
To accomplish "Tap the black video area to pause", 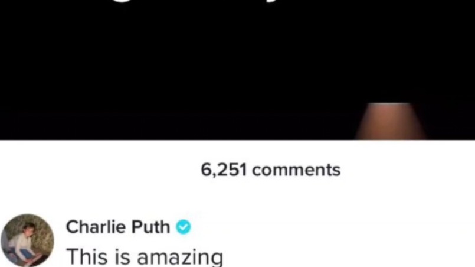I will [237, 70].
